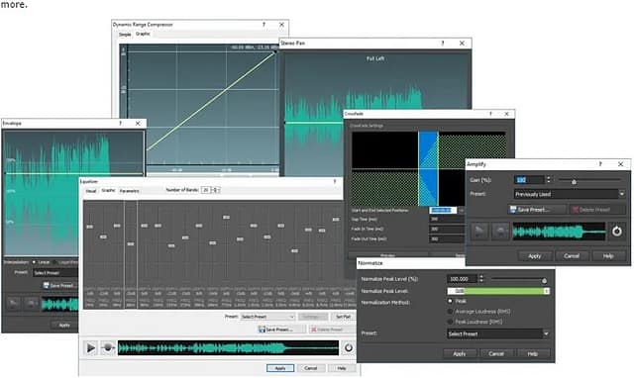This screenshot has width=634, height=378.
Task: Open help in the Crossfade title bar
Action: [x=491, y=114]
